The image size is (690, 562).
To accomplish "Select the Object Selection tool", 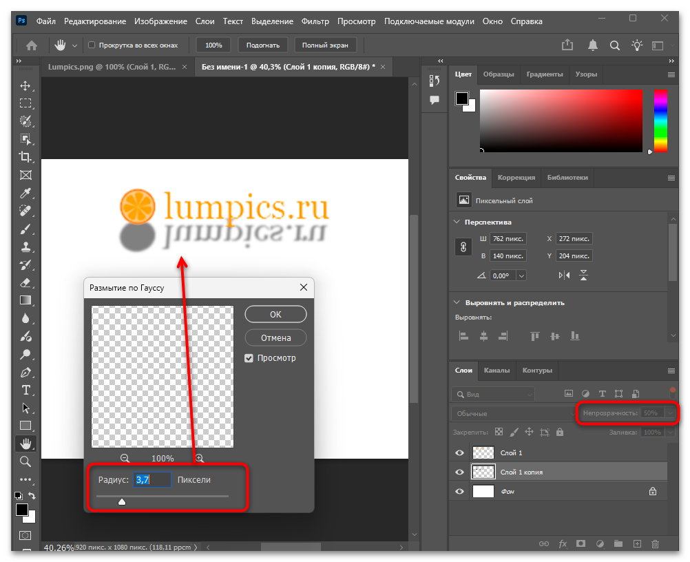I will pyautogui.click(x=25, y=139).
